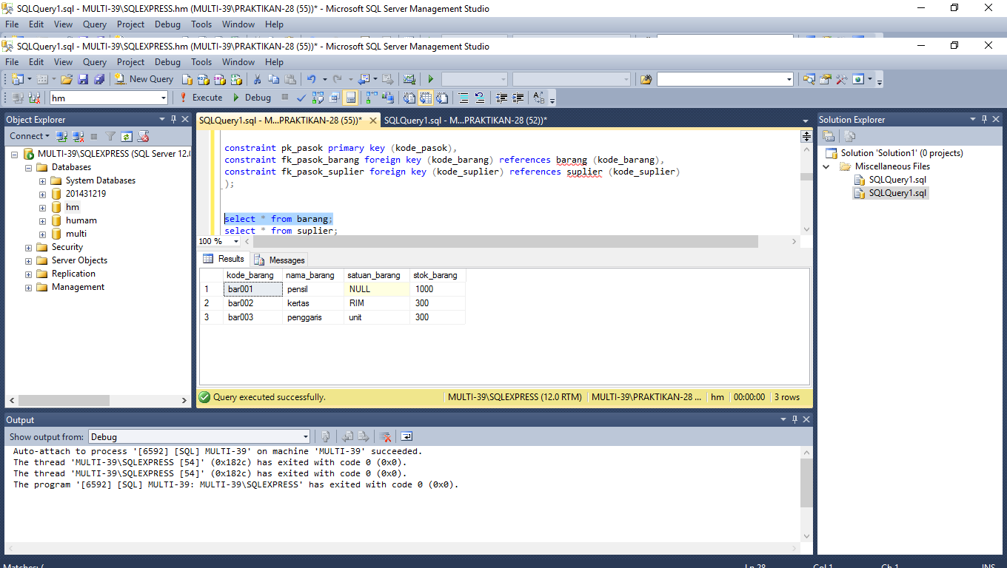The image size is (1007, 568).
Task: Undo the last edit with the undo arrow
Action: (312, 79)
